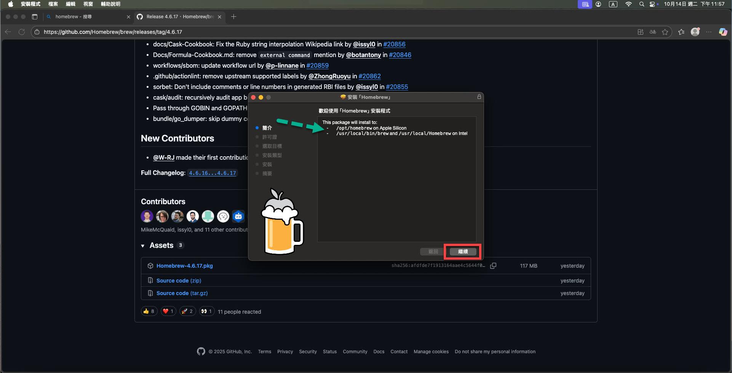Open the Copilot icon in browser toolbar
This screenshot has height=373, width=732.
coord(722,32)
